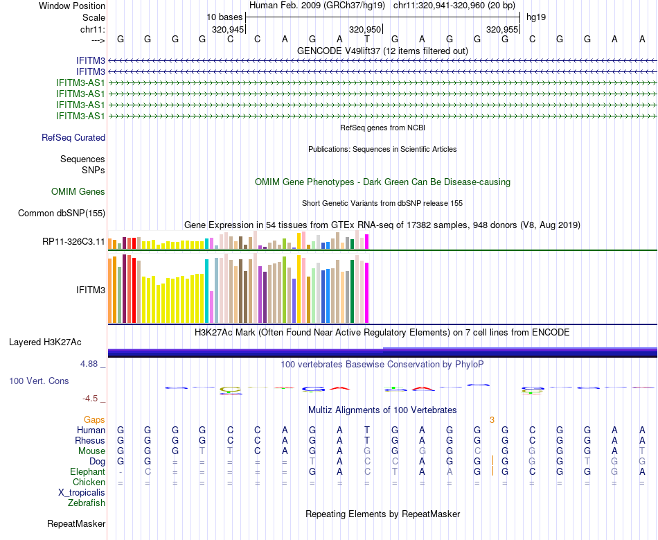Click the Publications: Sequences in Scientific Articles title
Screen dimensions: 658x540
[382, 149]
